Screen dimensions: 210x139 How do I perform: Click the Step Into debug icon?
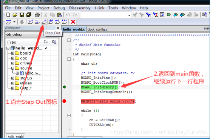(x=37, y=22)
